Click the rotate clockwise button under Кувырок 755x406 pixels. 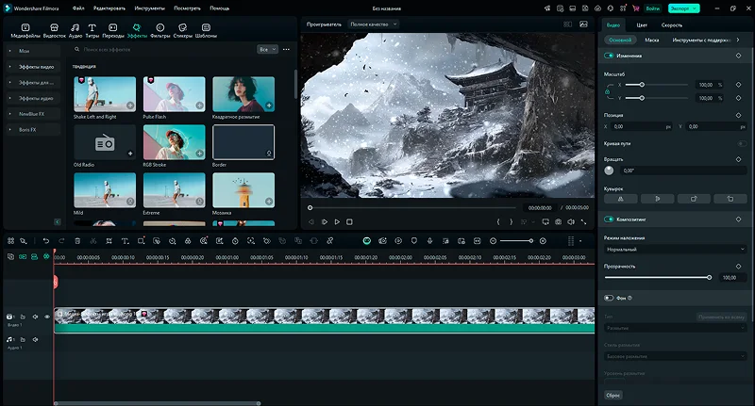(x=694, y=199)
